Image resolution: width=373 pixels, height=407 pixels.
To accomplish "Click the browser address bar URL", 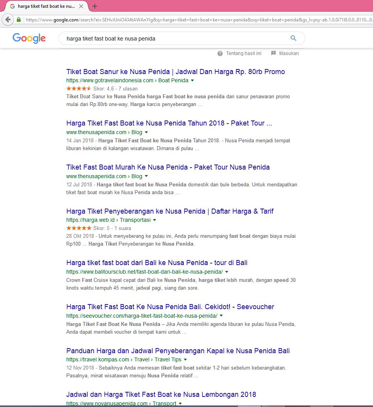I will [x=199, y=20].
